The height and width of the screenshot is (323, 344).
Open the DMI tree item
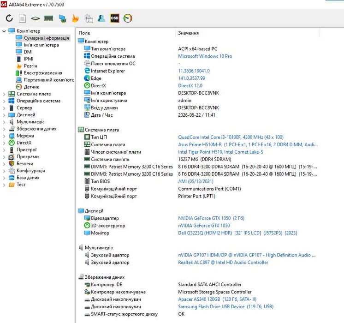click(28, 52)
